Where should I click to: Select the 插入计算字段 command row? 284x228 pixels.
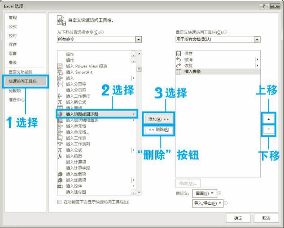97,168
